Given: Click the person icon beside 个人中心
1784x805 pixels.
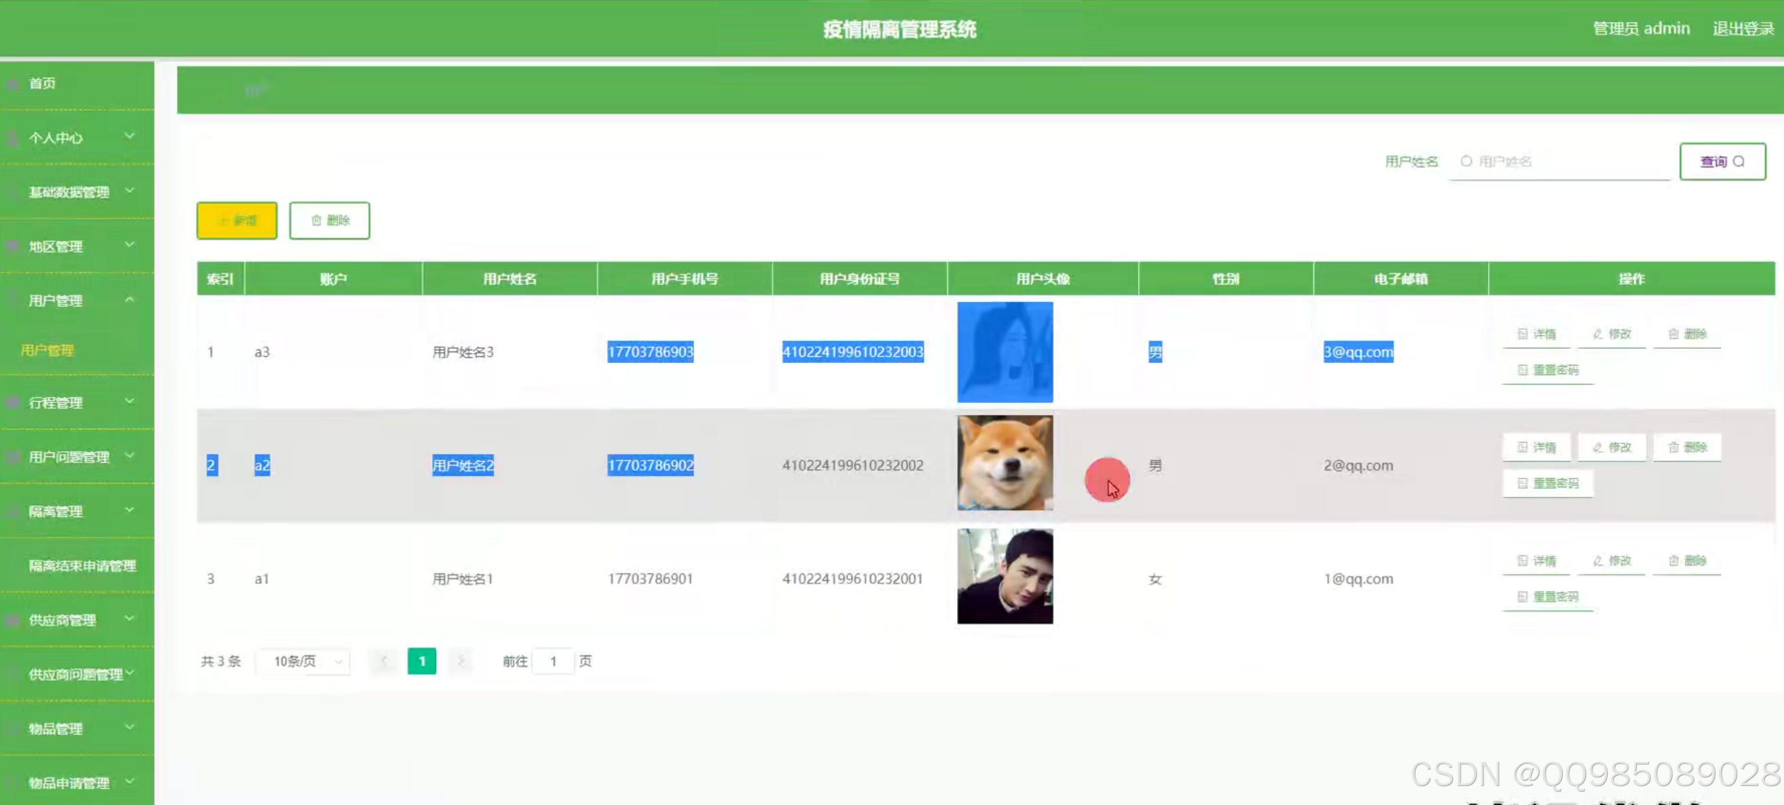Looking at the screenshot, I should [x=13, y=137].
